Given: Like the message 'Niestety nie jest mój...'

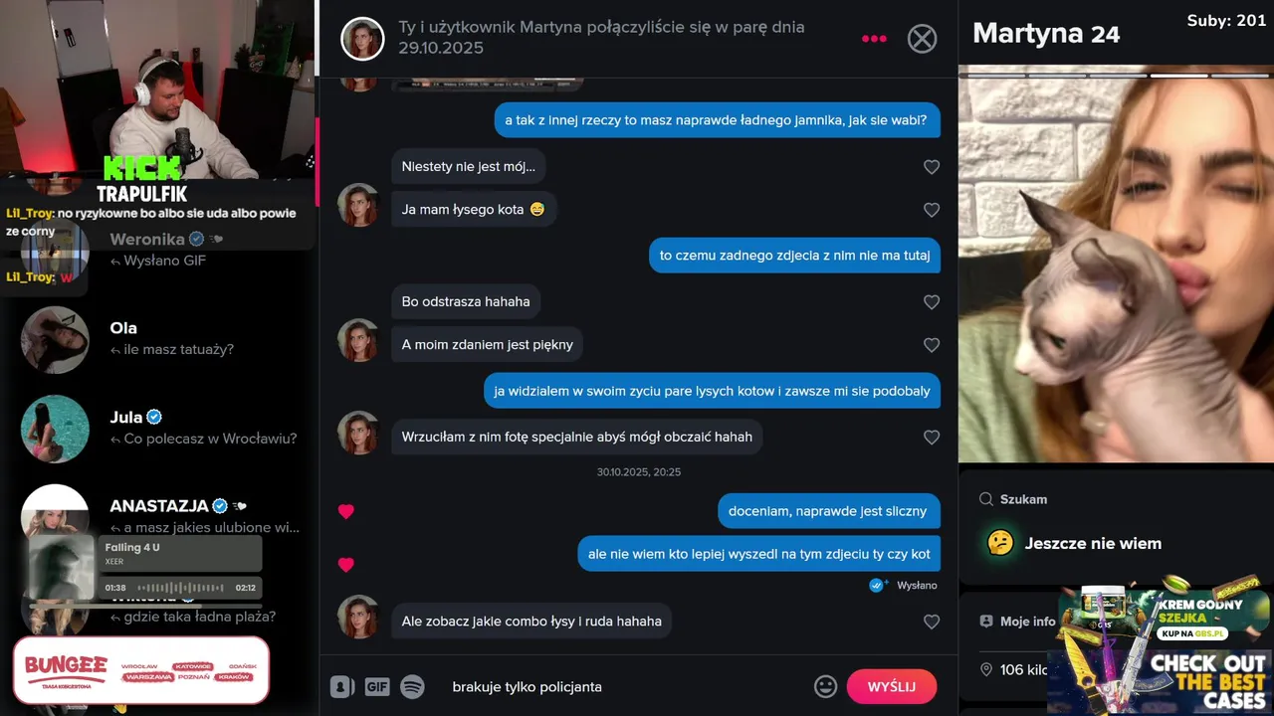Looking at the screenshot, I should [x=932, y=167].
